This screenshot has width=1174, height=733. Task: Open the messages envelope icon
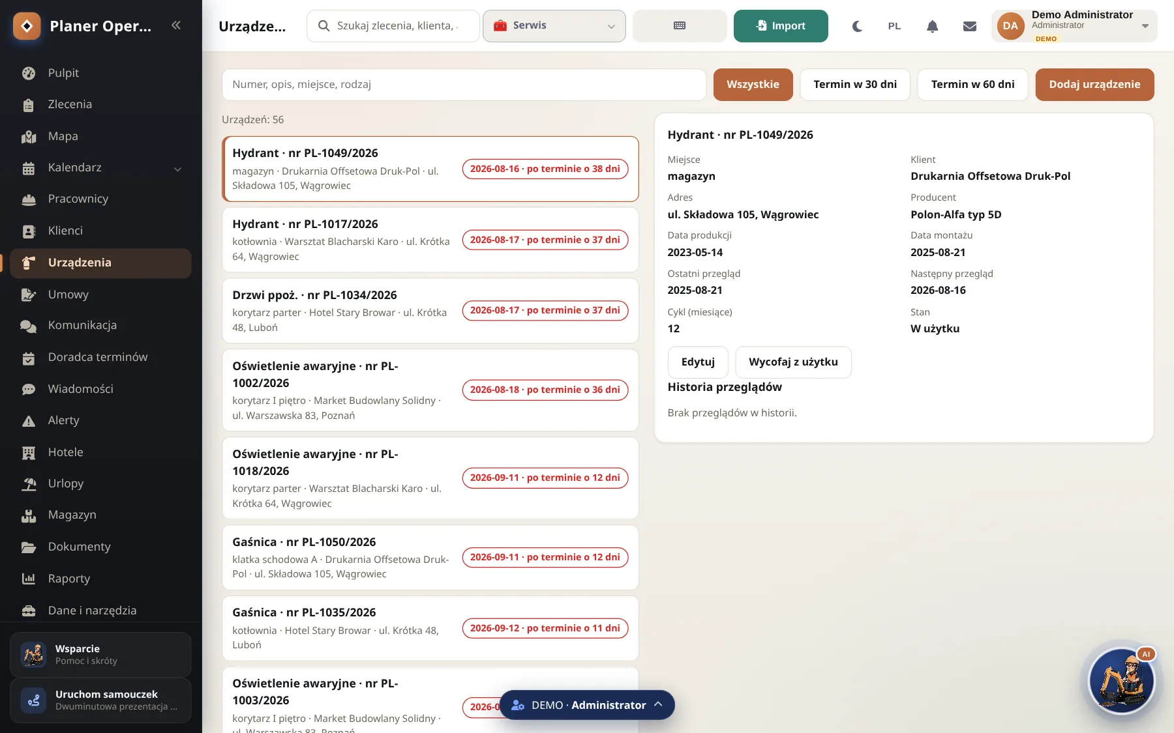(970, 26)
